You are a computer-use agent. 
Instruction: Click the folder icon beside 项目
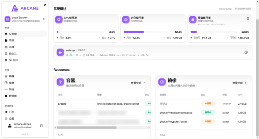(6, 40)
